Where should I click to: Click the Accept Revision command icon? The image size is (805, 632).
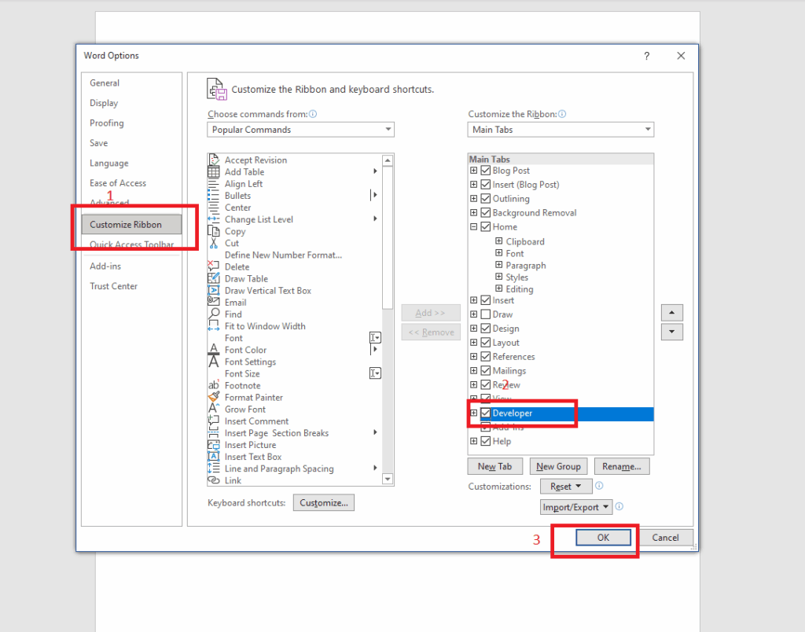(214, 160)
